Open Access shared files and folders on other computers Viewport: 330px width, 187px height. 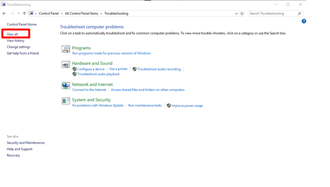pyautogui.click(x=148, y=90)
